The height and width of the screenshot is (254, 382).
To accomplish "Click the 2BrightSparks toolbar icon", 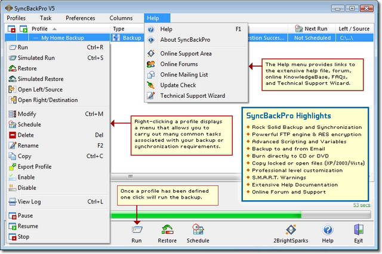I will (290, 230).
